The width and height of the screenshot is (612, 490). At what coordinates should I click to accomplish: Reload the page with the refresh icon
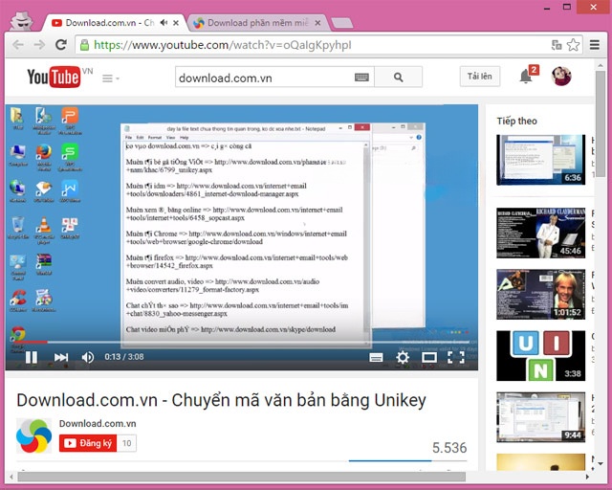(61, 45)
